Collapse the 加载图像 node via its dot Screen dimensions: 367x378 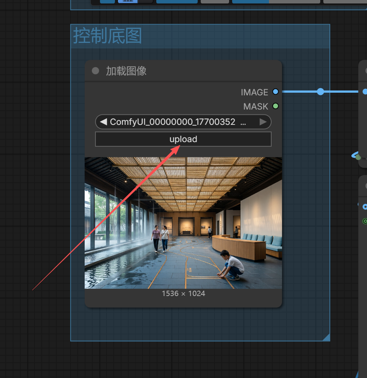[x=95, y=71]
